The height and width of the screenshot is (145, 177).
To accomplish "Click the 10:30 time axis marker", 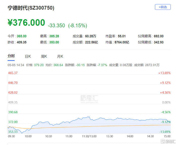I will [49, 136].
